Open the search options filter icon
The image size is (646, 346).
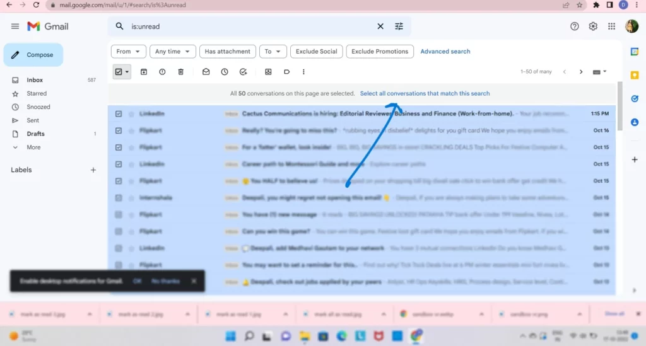pos(399,26)
